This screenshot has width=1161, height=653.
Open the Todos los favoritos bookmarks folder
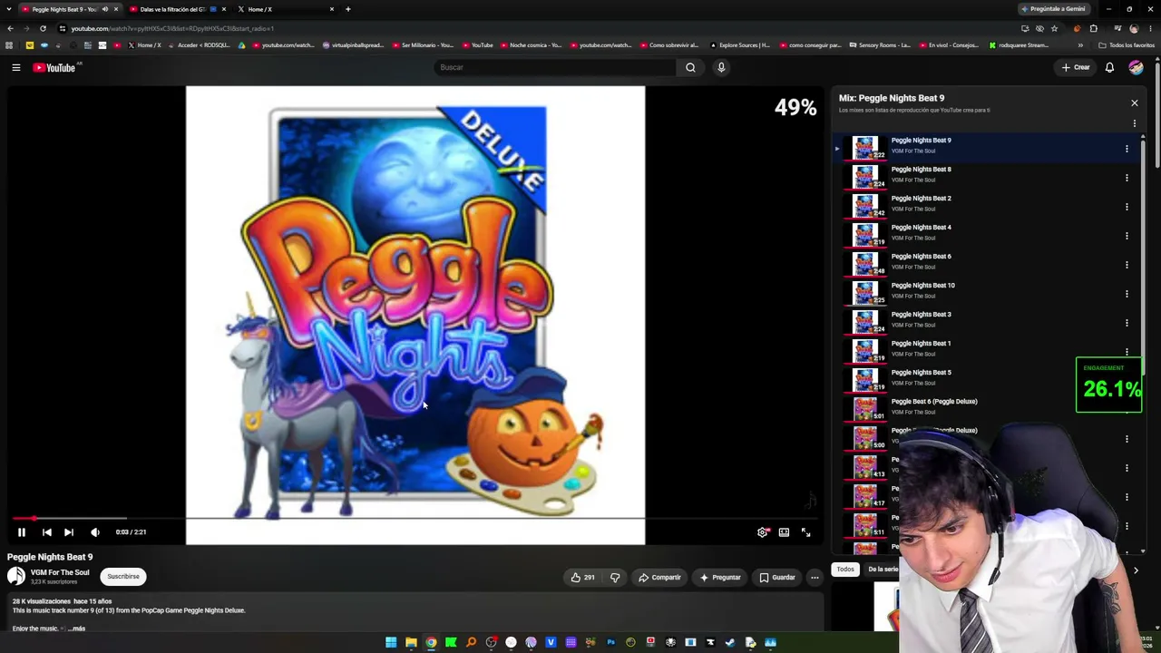click(1127, 45)
